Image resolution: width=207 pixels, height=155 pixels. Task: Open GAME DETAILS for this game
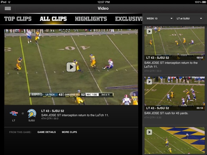(47, 132)
